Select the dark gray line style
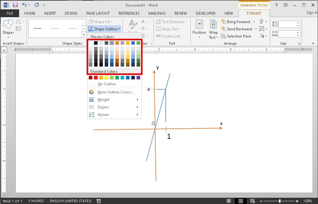This screenshot has width=318, height=204. coord(38,28)
